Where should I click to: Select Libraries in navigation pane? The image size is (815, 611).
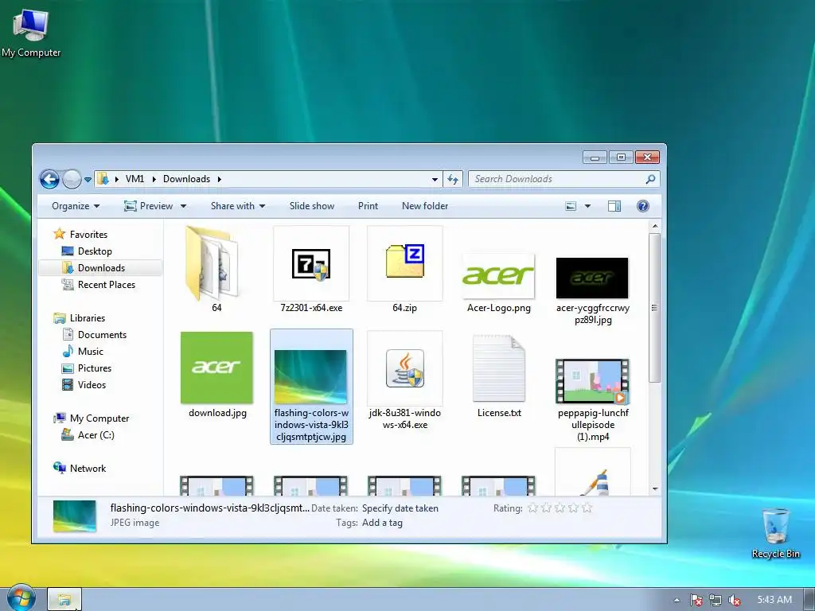pos(88,318)
